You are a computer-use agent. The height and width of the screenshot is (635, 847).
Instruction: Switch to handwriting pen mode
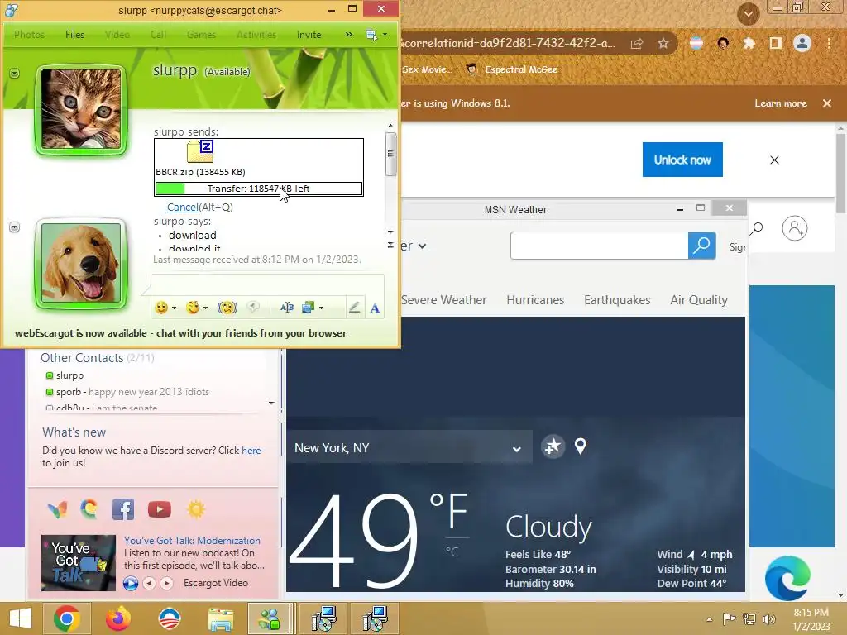point(354,308)
